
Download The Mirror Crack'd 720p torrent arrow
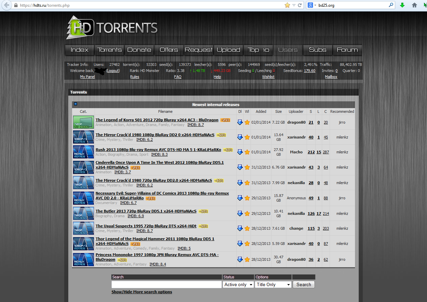[x=240, y=183]
